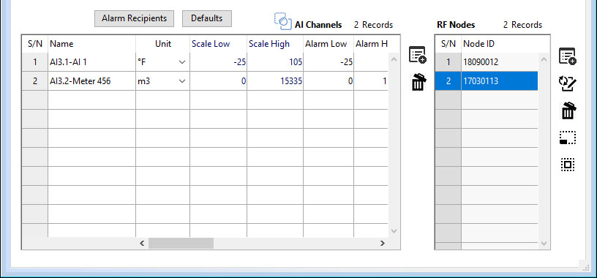Screen dimensions: 597x278
Task: Open the Unit dropdown showing m3
Action: [182, 81]
